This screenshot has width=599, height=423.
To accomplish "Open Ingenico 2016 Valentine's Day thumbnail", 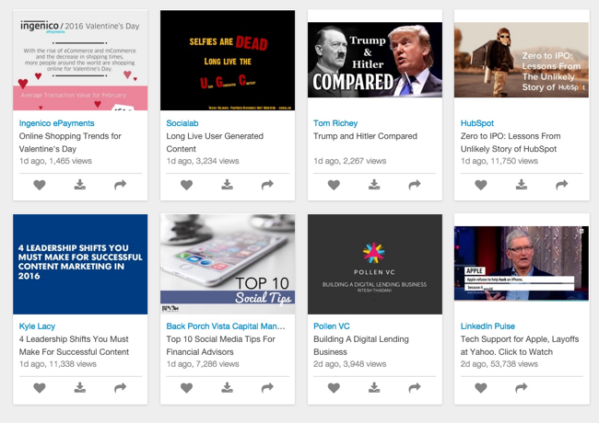I will [x=80, y=60].
